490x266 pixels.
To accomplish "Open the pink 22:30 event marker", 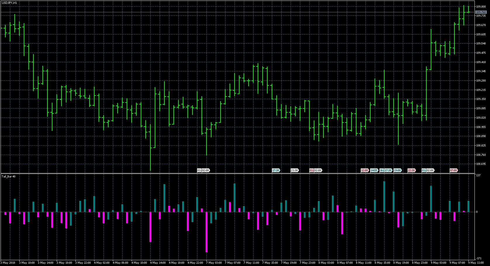I will 411,170.
